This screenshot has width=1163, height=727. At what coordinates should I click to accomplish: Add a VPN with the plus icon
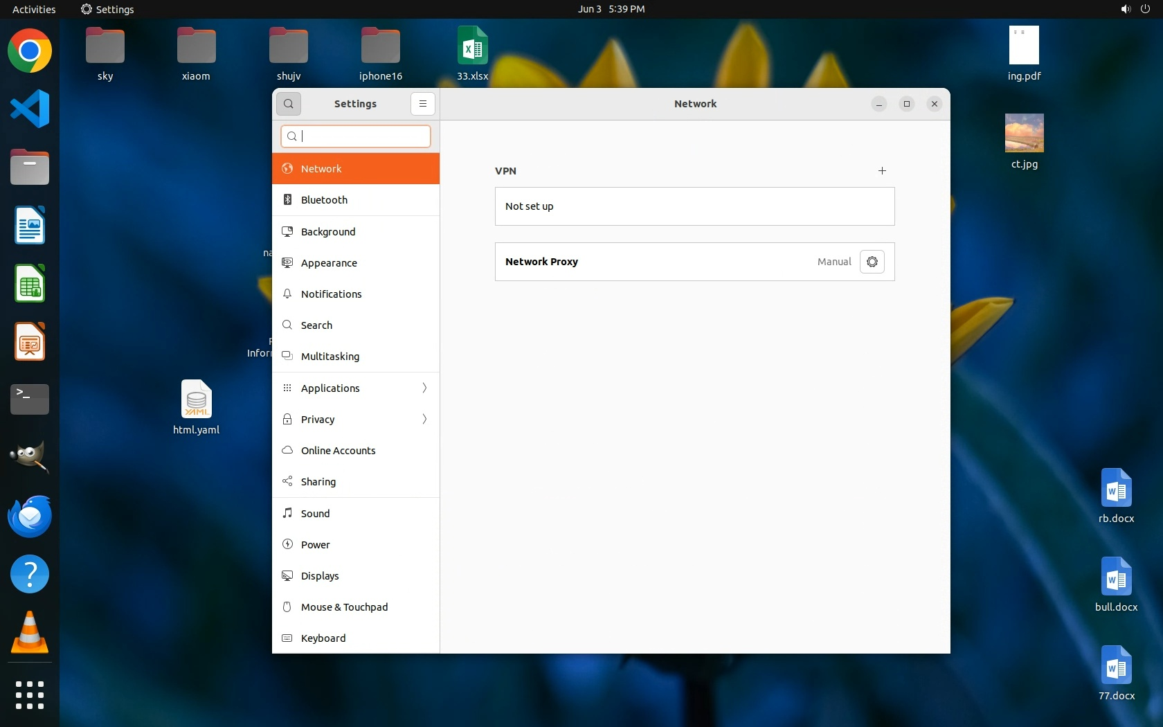coord(882,171)
